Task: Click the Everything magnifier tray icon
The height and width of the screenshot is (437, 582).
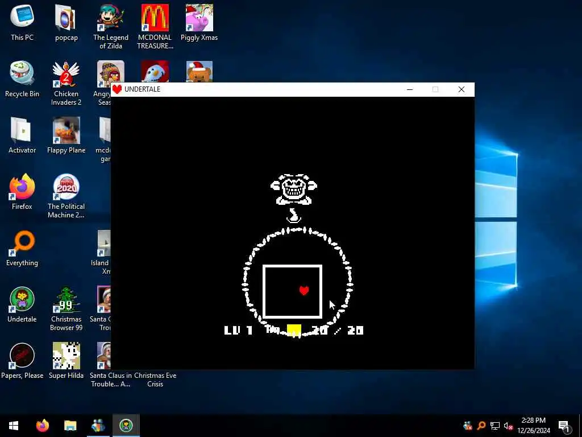Action: tap(481, 426)
